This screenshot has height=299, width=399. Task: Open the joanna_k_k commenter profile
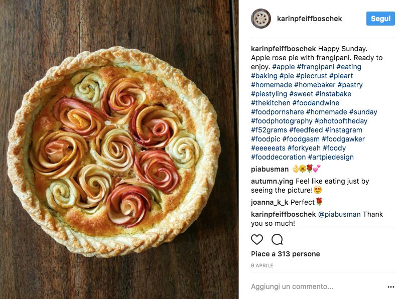(x=270, y=202)
